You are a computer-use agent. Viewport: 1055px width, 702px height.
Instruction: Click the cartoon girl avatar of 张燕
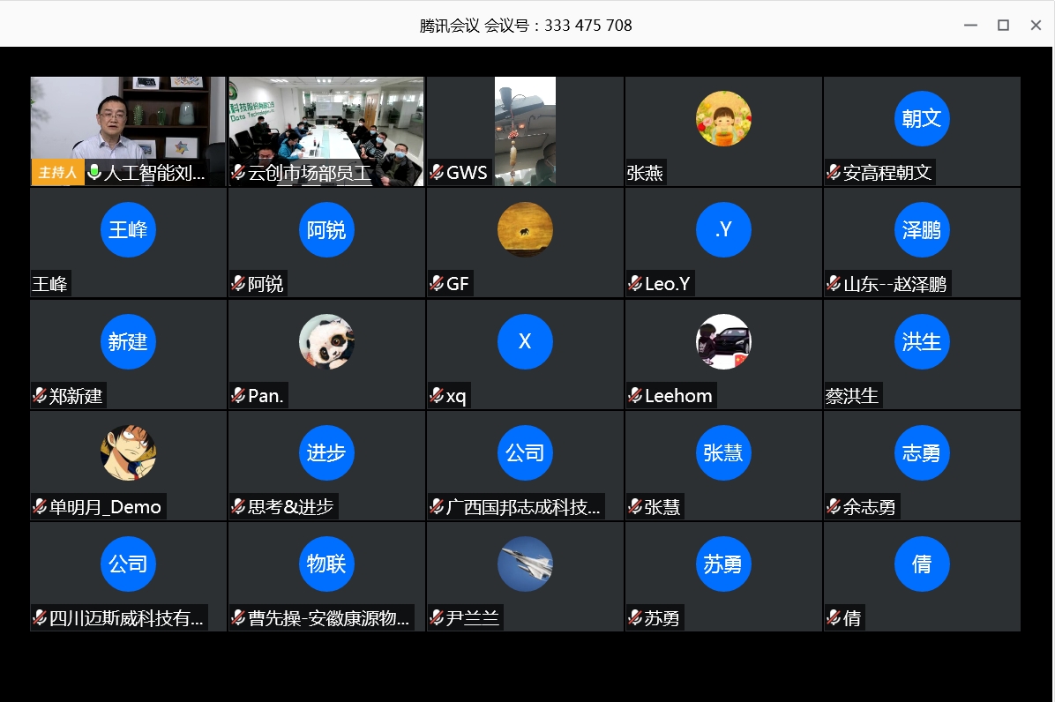click(x=723, y=118)
